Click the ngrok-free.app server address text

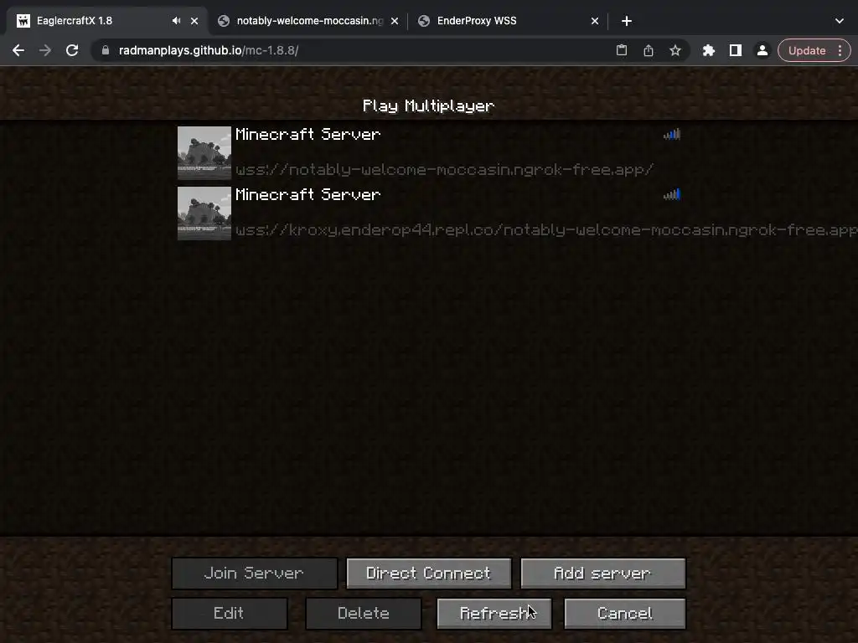pos(444,170)
